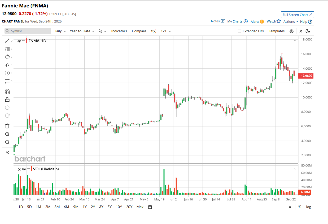Expand the Actions dropdown menu
The width and height of the screenshot is (328, 224).
pyautogui.click(x=291, y=21)
